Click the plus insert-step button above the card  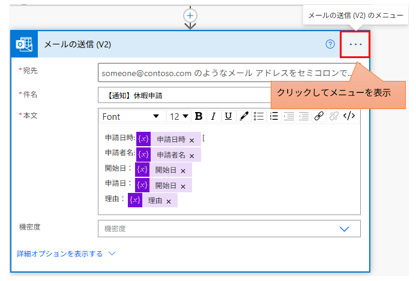point(190,16)
